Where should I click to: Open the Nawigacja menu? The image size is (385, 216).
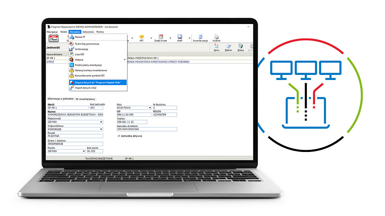pos(52,32)
